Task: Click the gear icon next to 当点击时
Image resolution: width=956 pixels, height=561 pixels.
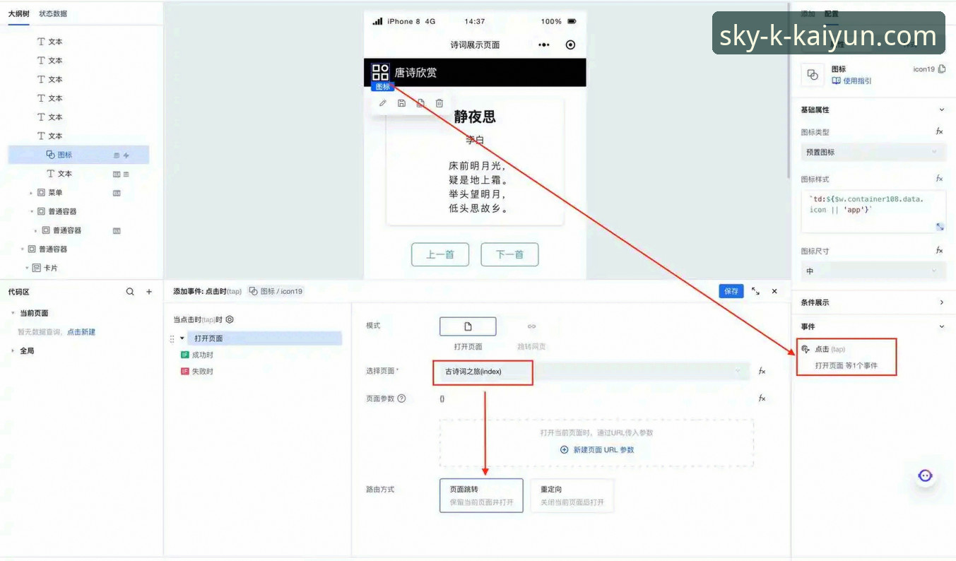Action: (230, 319)
